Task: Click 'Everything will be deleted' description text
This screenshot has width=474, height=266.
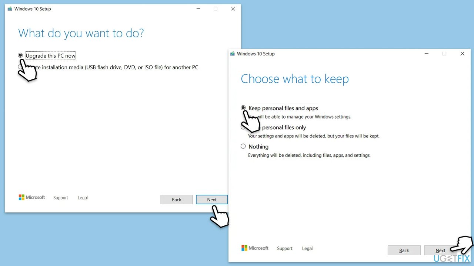Action: click(x=309, y=155)
